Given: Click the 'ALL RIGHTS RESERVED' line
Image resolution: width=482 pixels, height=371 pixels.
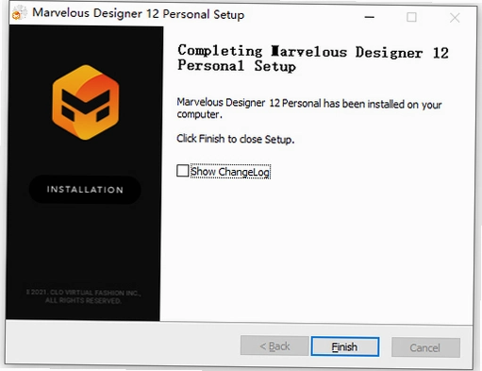Looking at the screenshot, I should coord(83,301).
